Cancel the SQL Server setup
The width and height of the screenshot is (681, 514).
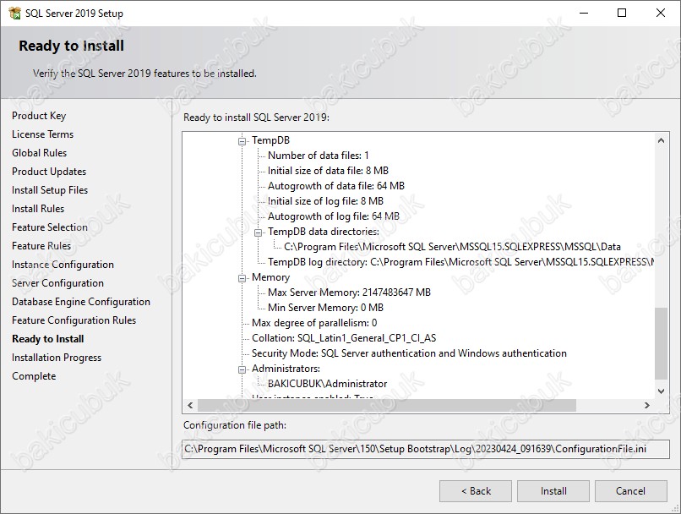point(630,491)
